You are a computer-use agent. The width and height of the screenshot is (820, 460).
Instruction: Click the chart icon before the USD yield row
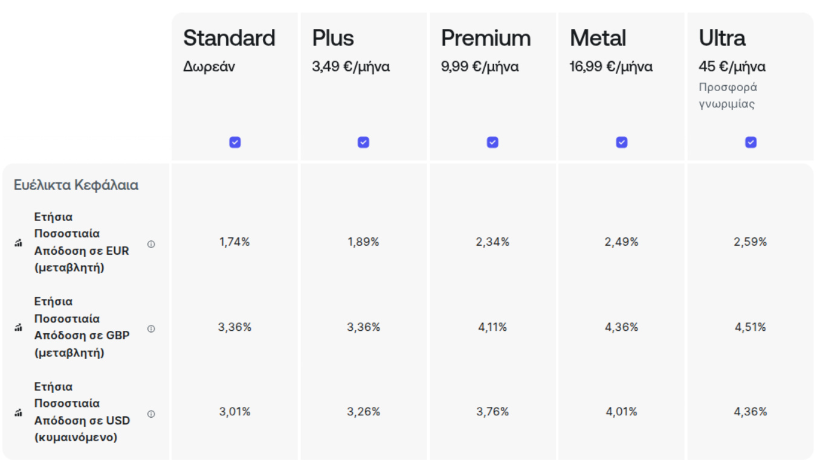pyautogui.click(x=18, y=413)
